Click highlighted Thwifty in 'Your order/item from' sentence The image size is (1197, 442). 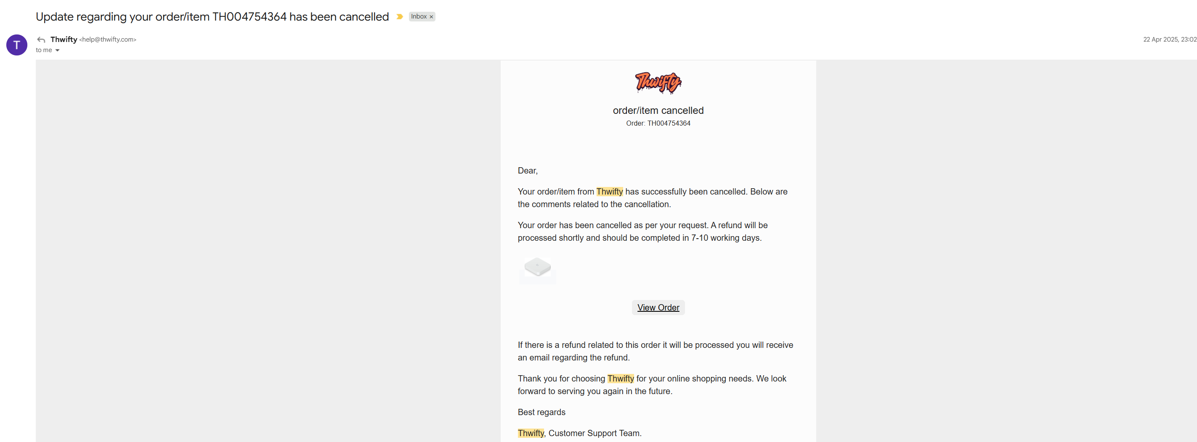click(609, 192)
